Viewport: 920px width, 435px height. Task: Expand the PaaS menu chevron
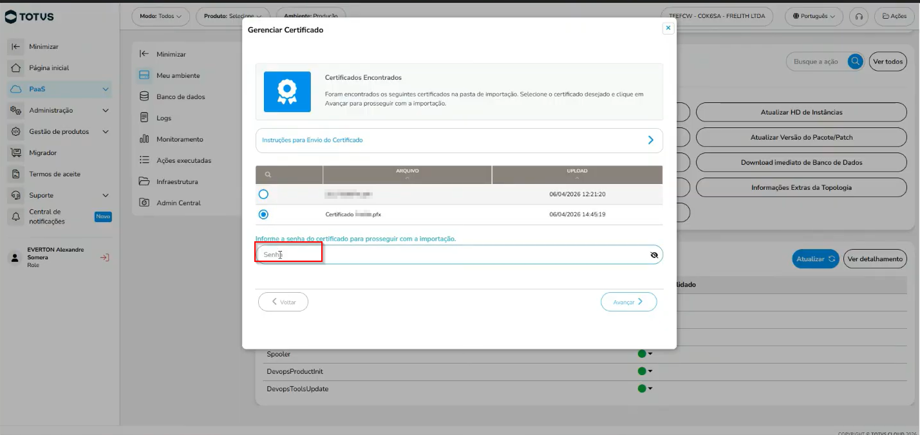coord(106,89)
